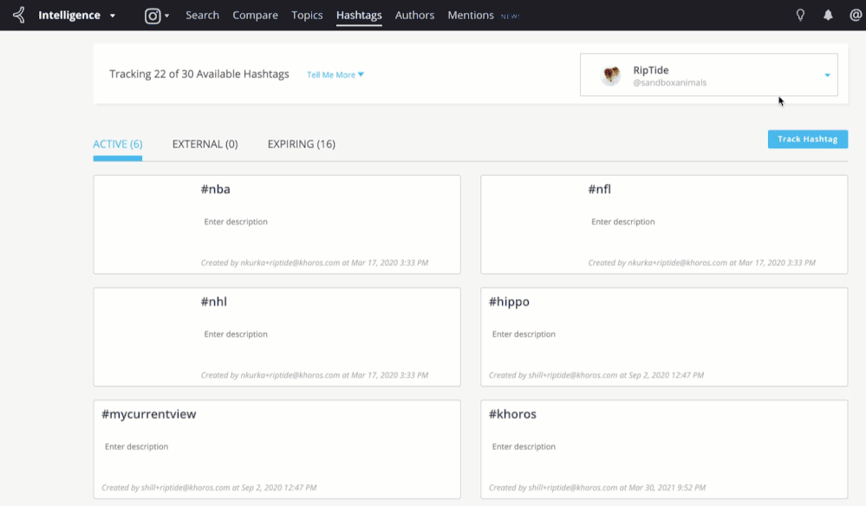Image resolution: width=866 pixels, height=506 pixels.
Task: Edit the #mycurrentview description field
Action: coord(136,447)
